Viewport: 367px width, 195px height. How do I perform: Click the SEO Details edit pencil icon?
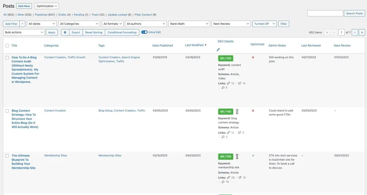coord(218,50)
